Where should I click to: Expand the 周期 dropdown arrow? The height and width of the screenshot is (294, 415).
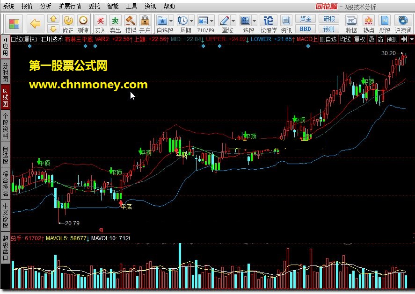(x=192, y=21)
